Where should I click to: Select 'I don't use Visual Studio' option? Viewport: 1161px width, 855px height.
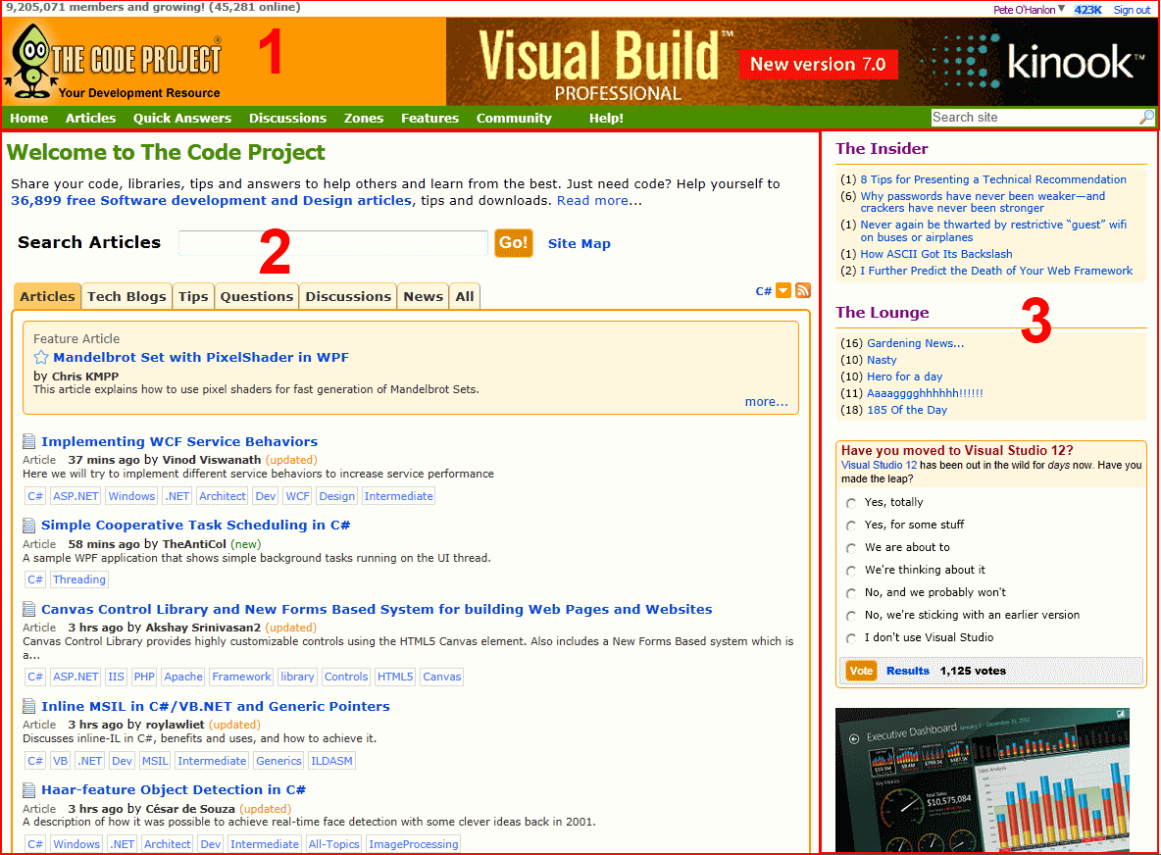click(x=851, y=638)
